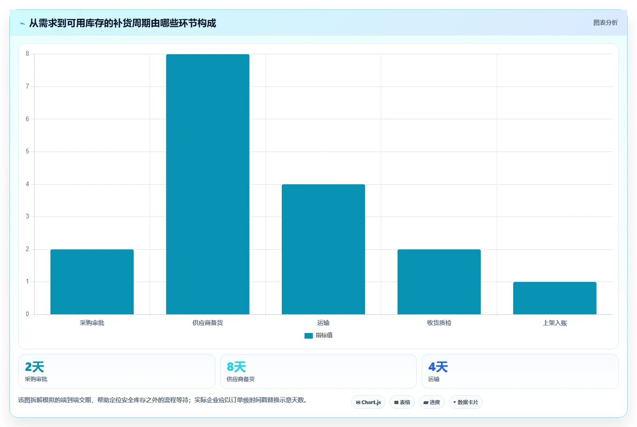Click the 上架入账 x-axis label

tap(555, 323)
